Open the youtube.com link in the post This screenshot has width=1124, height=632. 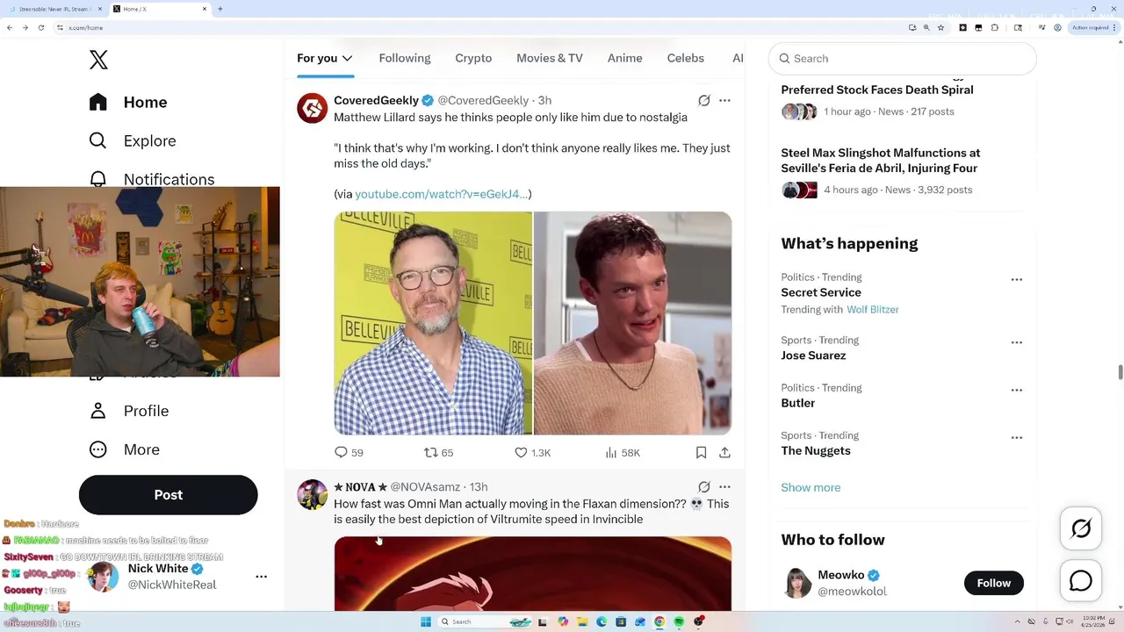pos(442,194)
